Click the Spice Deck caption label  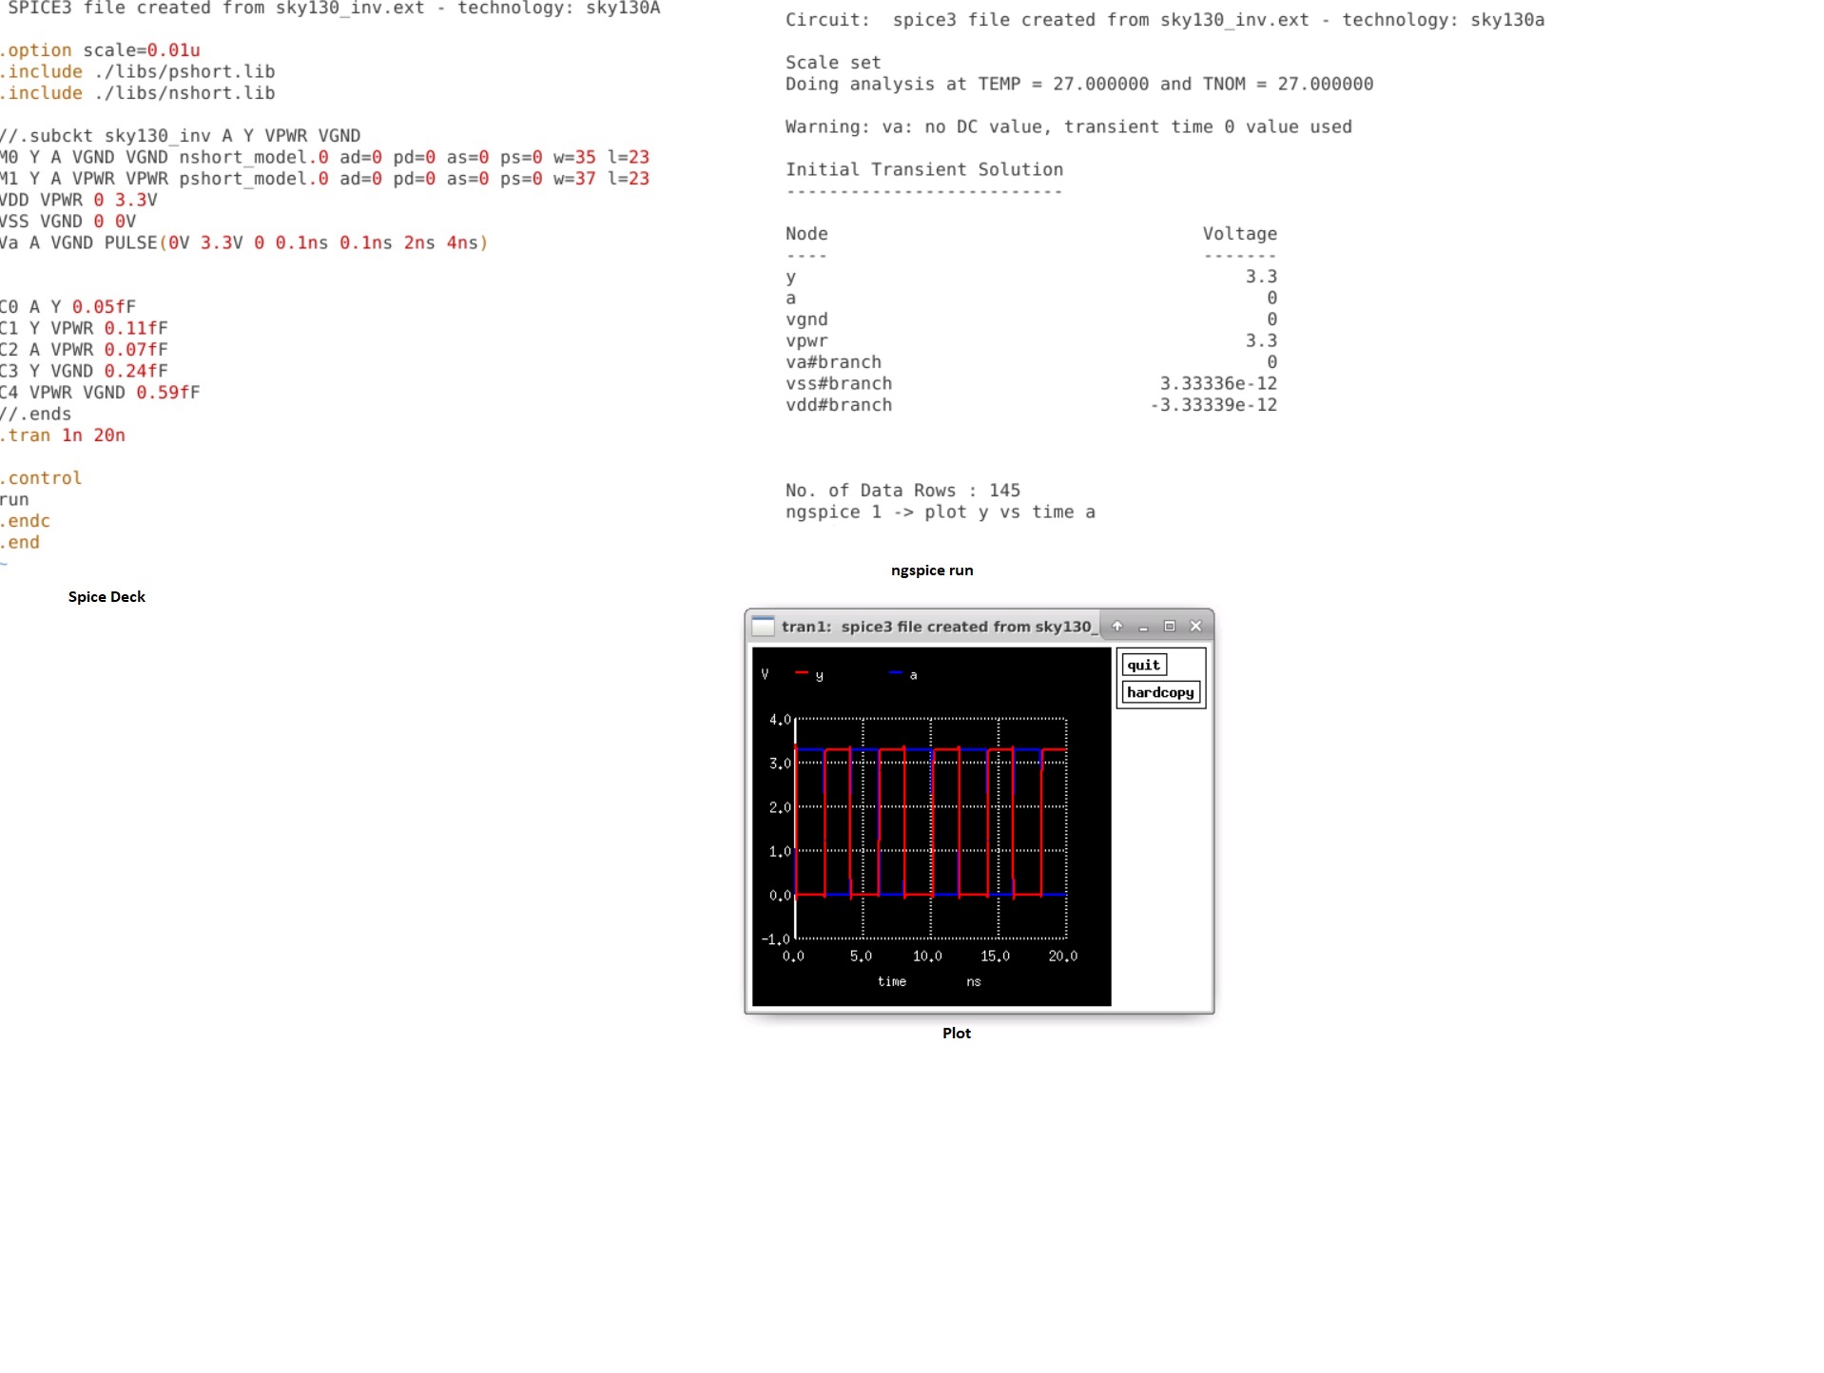click(106, 596)
